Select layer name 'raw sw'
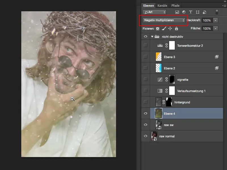The width and height of the screenshot is (227, 170). coord(169,125)
